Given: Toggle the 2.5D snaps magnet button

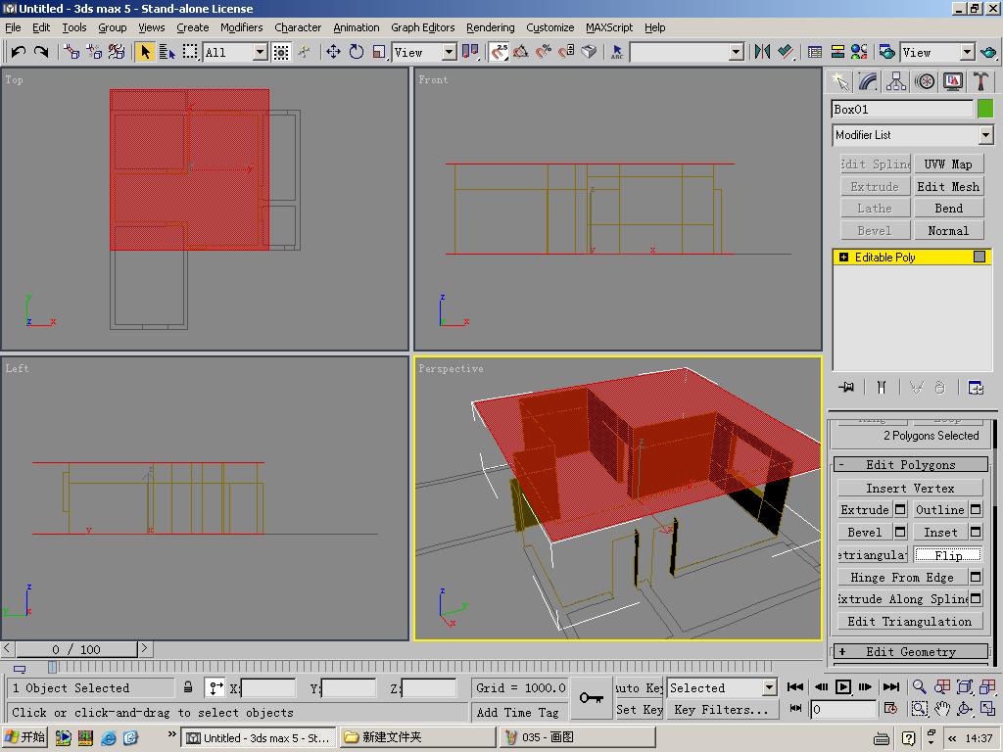Looking at the screenshot, I should pyautogui.click(x=499, y=52).
